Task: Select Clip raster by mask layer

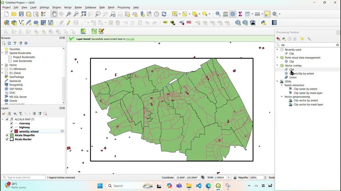Action: coord(308,93)
